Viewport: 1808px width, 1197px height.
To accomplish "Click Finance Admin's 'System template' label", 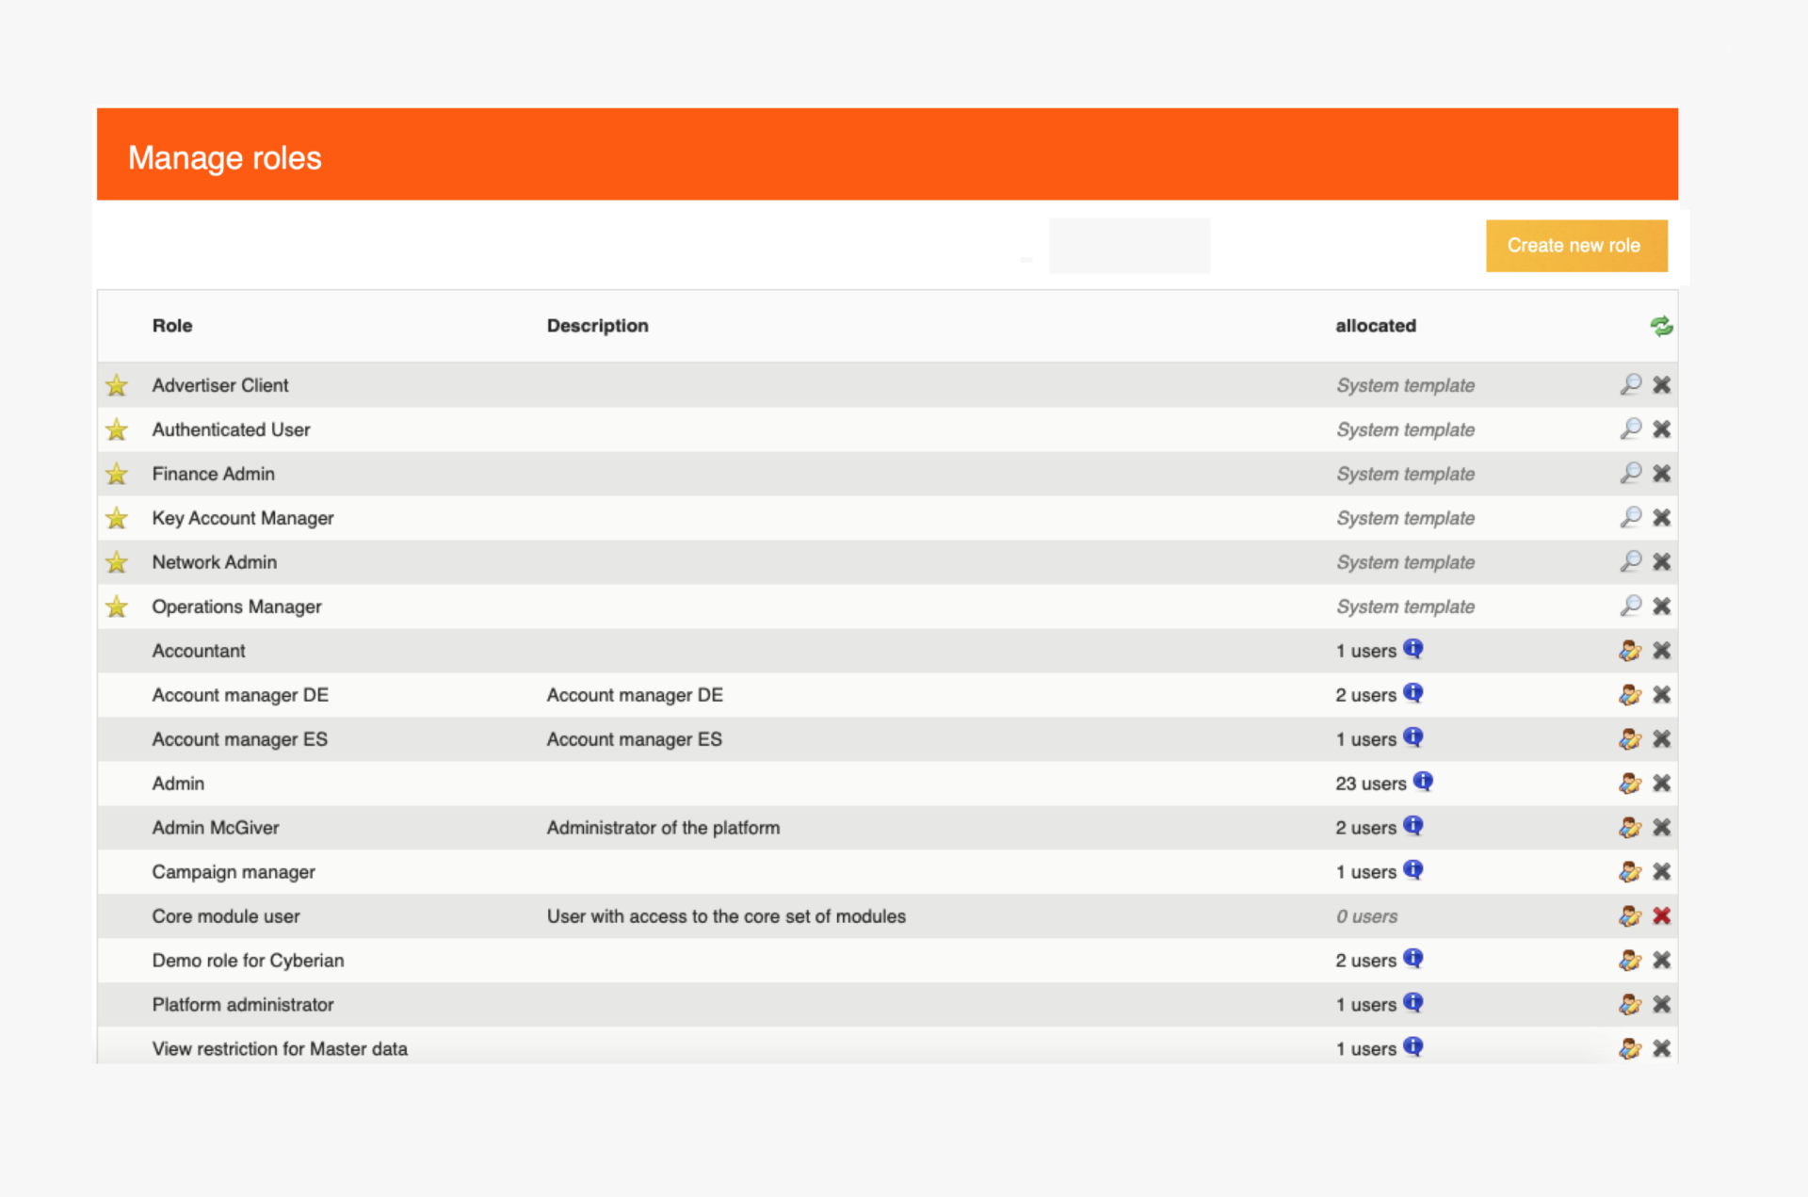I will coord(1405,474).
